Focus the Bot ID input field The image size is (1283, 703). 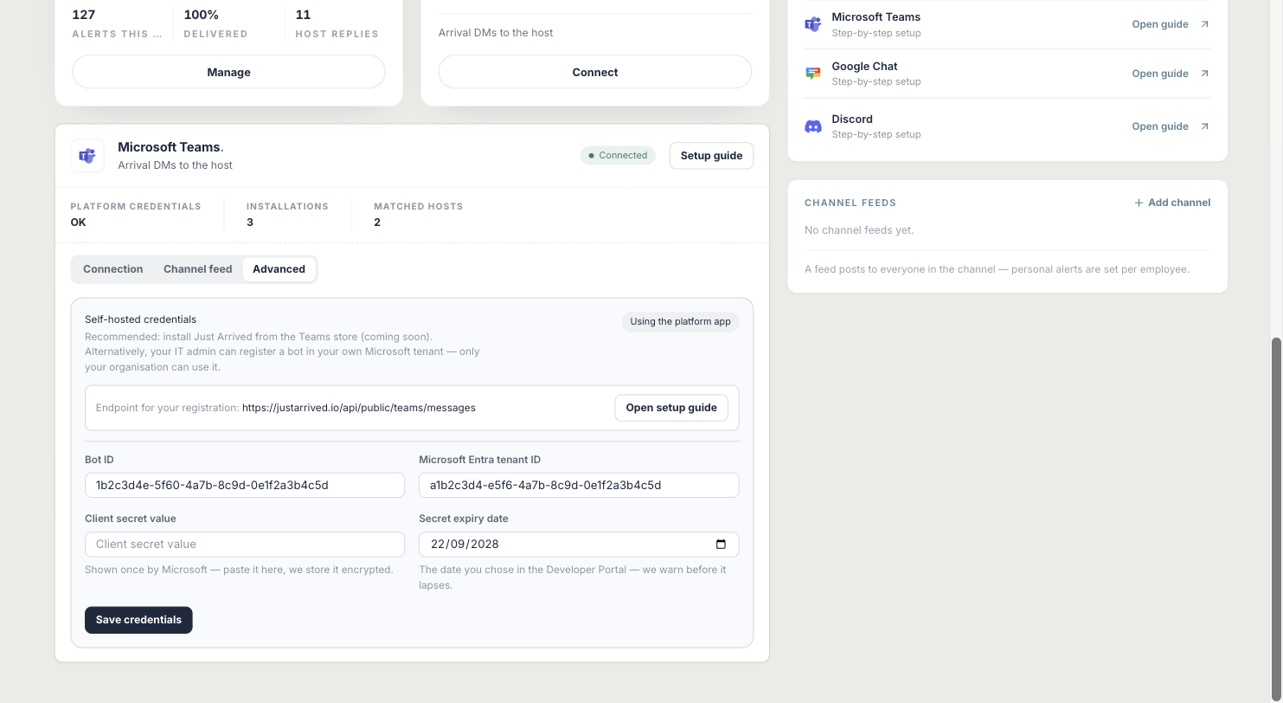(245, 485)
